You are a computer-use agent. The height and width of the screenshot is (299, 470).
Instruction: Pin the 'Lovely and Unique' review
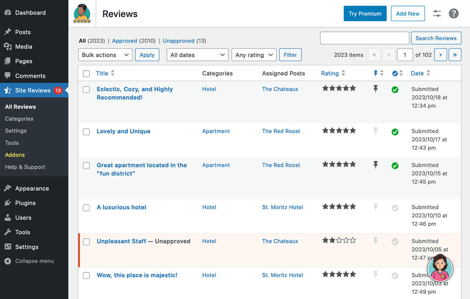tap(375, 131)
